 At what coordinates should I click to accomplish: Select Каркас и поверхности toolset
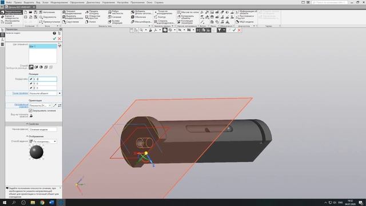pyautogui.click(x=11, y=17)
